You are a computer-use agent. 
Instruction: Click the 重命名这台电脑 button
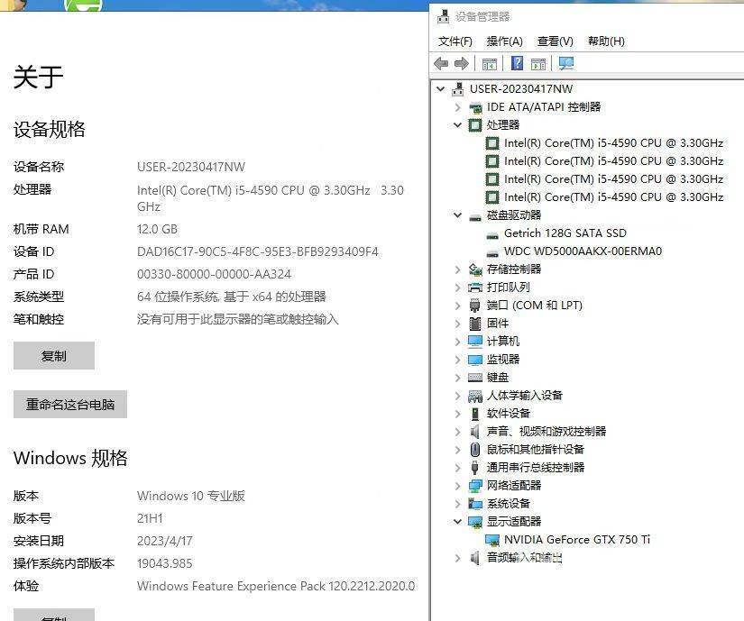tap(70, 405)
